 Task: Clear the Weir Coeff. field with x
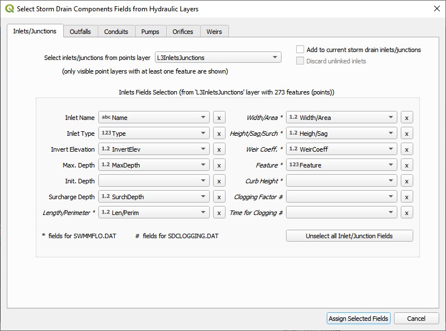coord(406,149)
